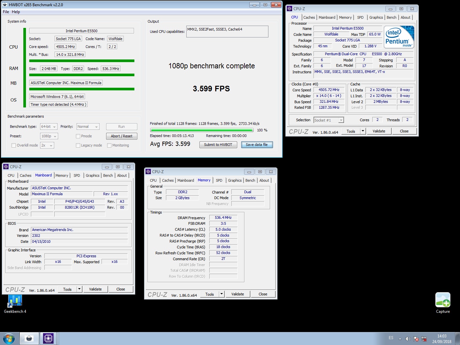Open the File menu in HWBOT

click(6, 12)
